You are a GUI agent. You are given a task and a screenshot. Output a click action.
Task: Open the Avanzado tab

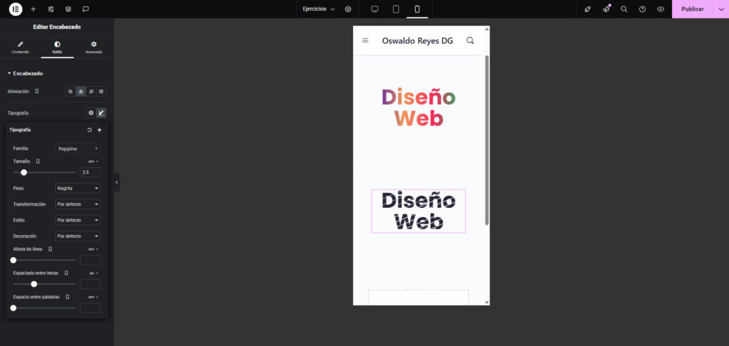point(93,48)
